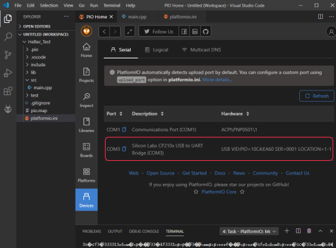Expand PIO Home to full view
The height and width of the screenshot is (248, 336).
click(129, 31)
